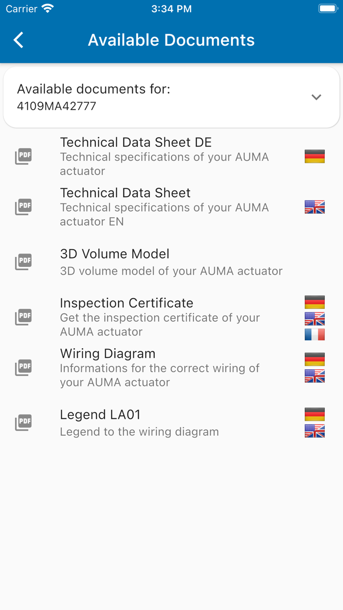The height and width of the screenshot is (610, 343).
Task: Open the Technical Data Sheet DE PDF
Action: (136, 142)
